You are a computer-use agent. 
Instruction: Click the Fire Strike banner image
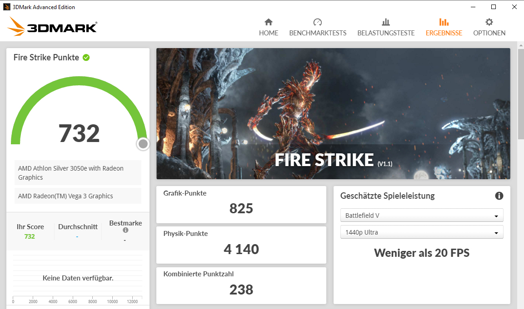click(x=333, y=113)
